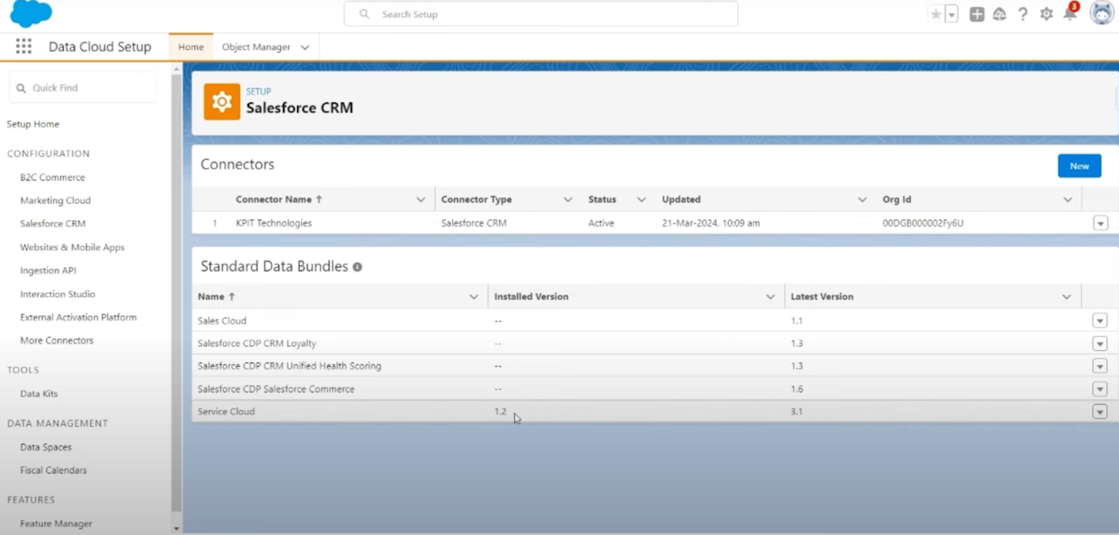This screenshot has height=535, width=1119.
Task: Focus the Search Setup field
Action: point(541,14)
